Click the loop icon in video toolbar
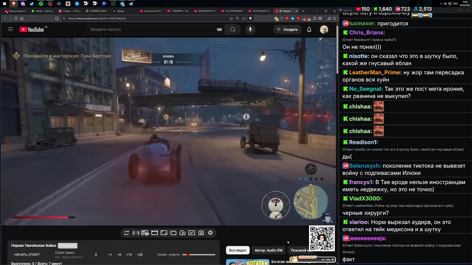The height and width of the screenshot is (265, 472). (x=126, y=233)
